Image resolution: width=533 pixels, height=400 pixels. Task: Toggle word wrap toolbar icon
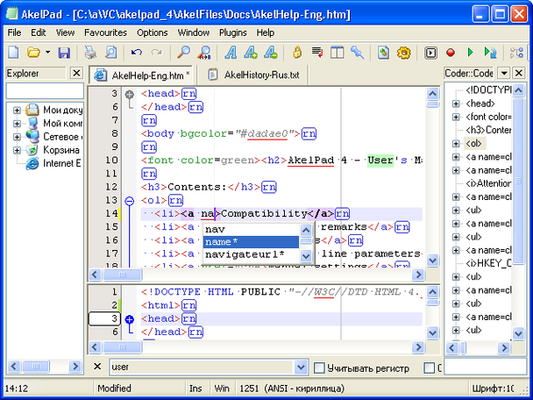(317, 53)
